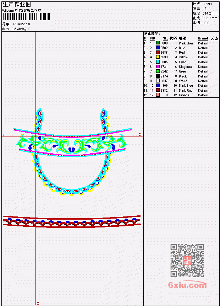Screen dimensions: 220x306
Task: Click stitch count "3502" in Blue row
Action: (x=164, y=48)
